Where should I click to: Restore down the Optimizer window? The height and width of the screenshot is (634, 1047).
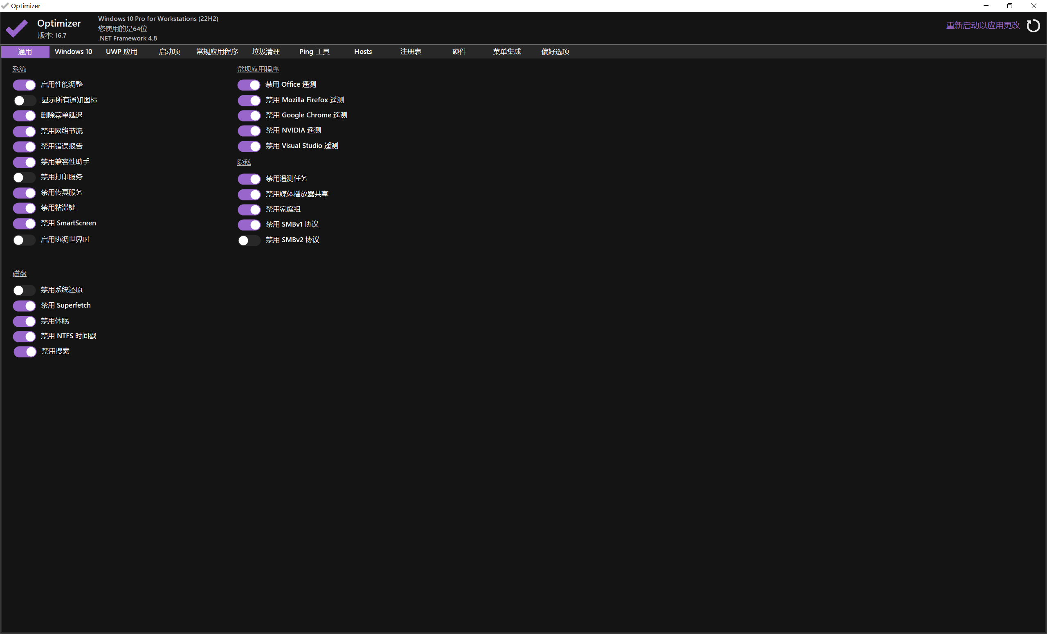pyautogui.click(x=1010, y=6)
